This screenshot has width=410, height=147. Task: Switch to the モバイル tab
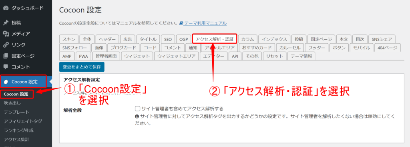(x=362, y=48)
